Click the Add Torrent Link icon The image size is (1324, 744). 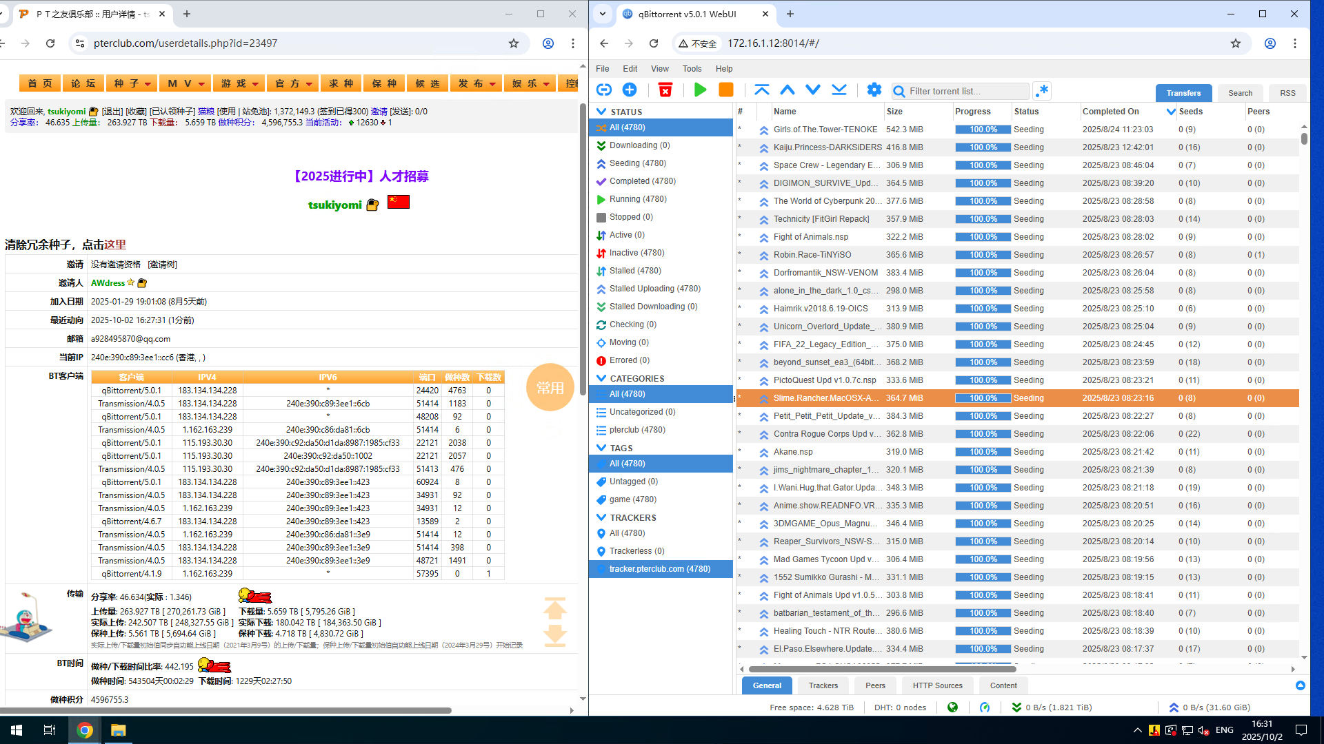point(604,90)
